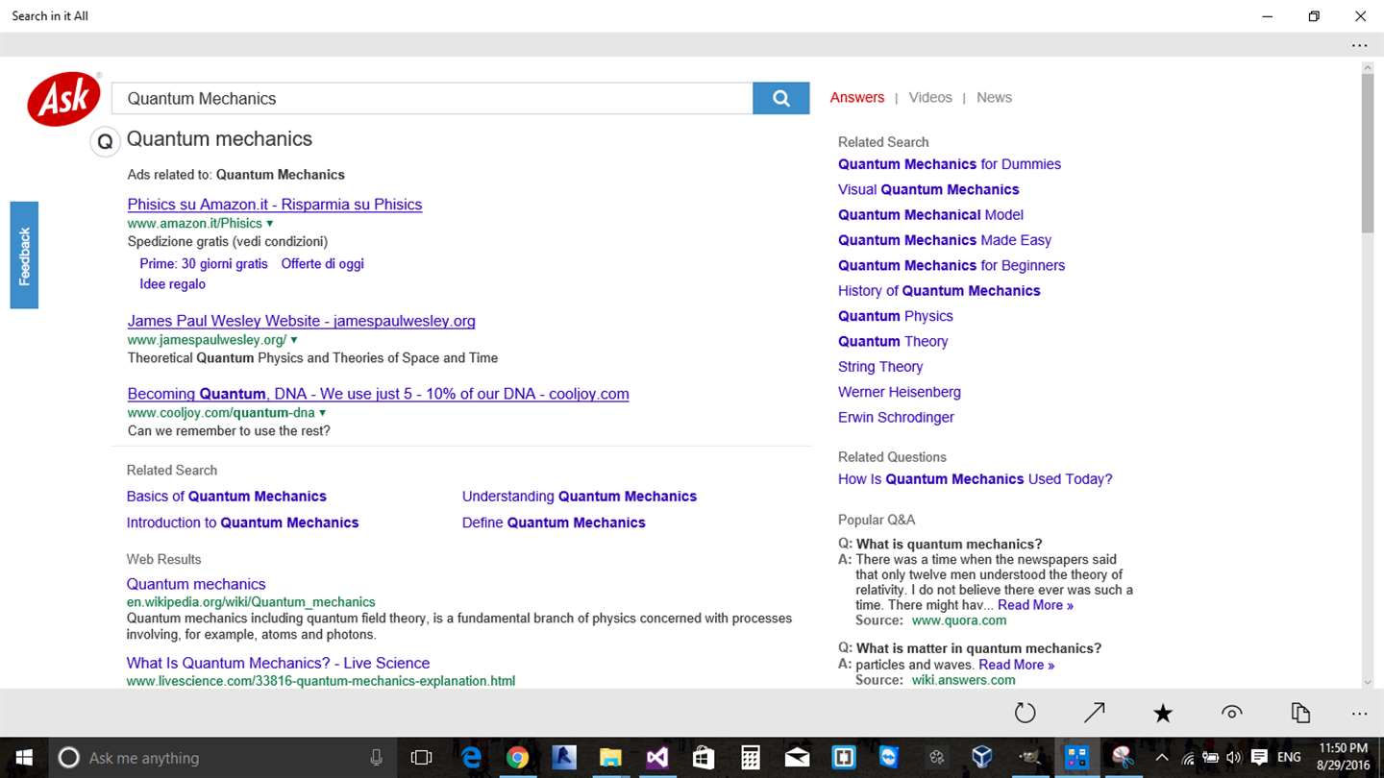Click the Idee regalo link
The width and height of the screenshot is (1384, 778).
[x=172, y=284]
